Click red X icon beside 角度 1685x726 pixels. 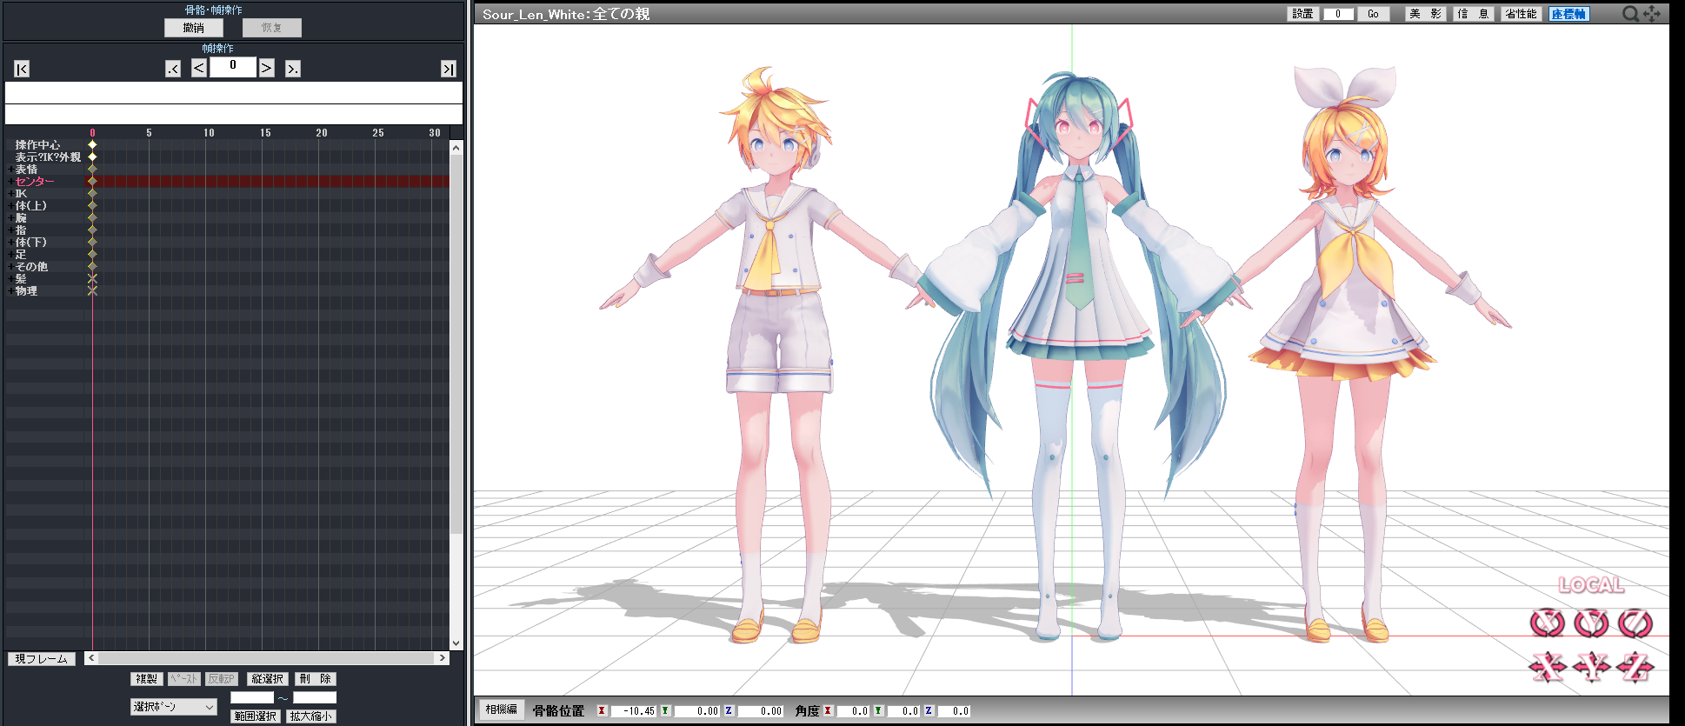click(x=828, y=711)
